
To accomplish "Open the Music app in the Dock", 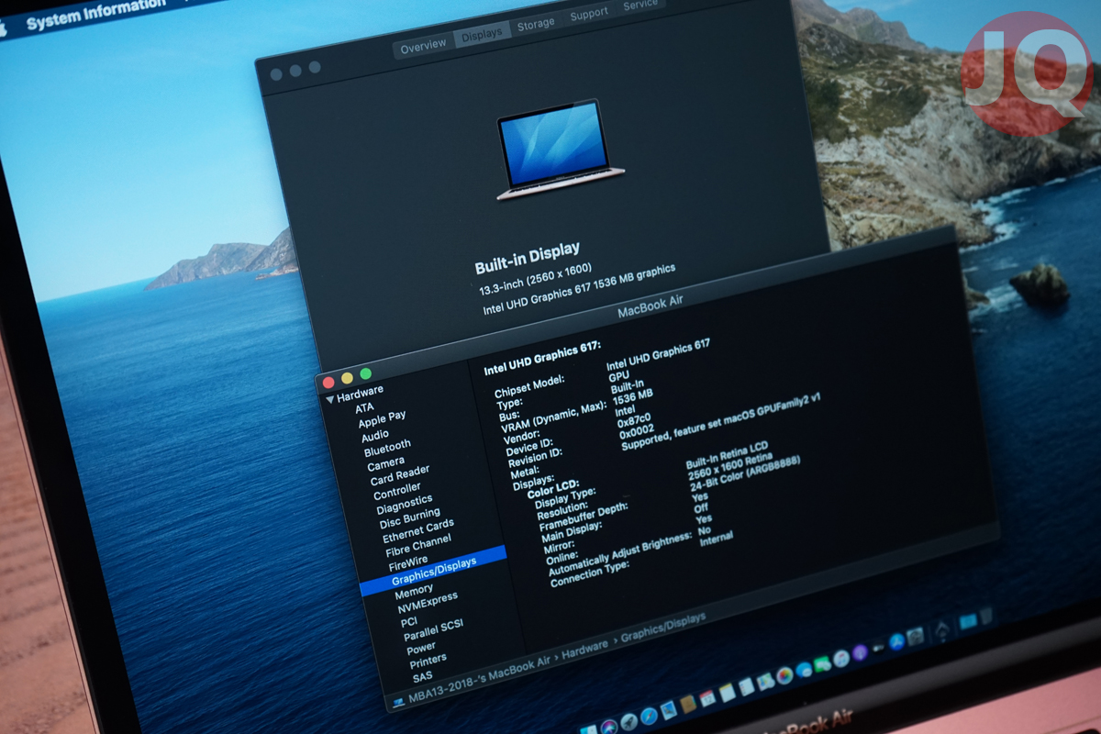I will [841, 659].
